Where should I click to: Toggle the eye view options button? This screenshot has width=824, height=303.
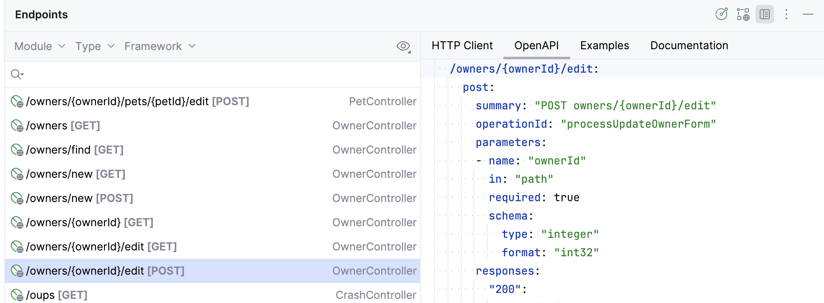coord(403,46)
